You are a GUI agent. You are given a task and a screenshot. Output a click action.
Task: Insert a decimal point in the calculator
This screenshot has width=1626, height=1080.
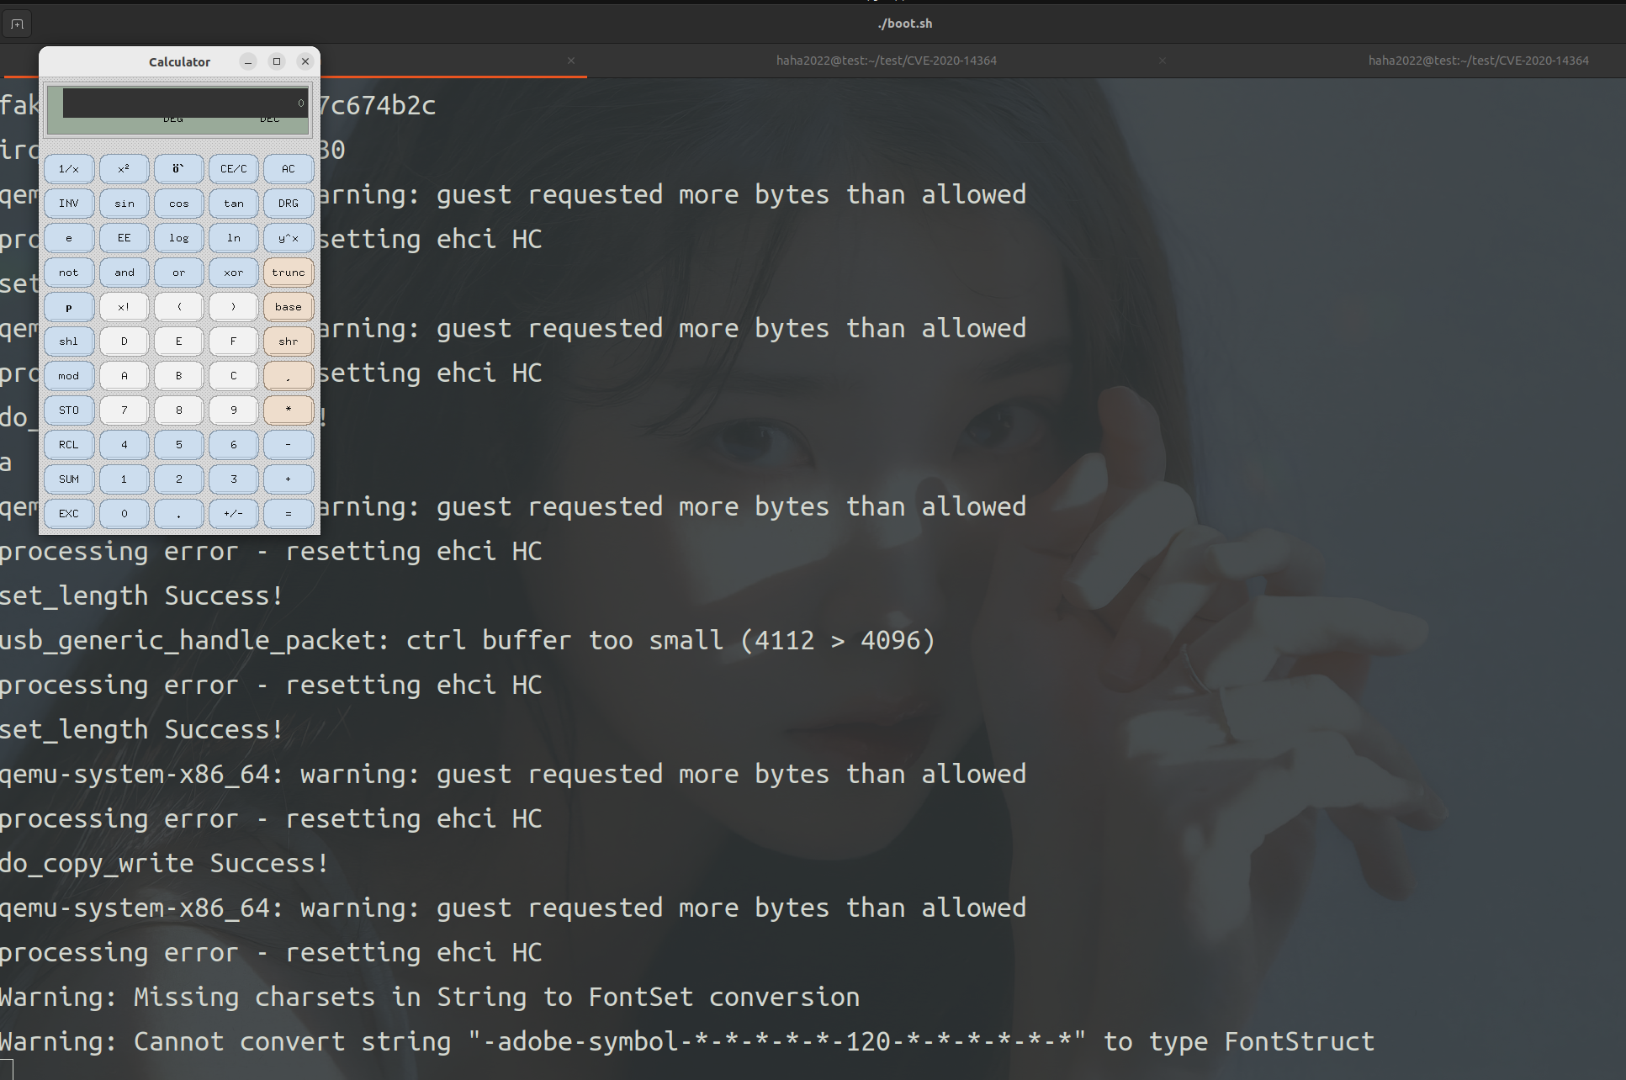pos(178,514)
